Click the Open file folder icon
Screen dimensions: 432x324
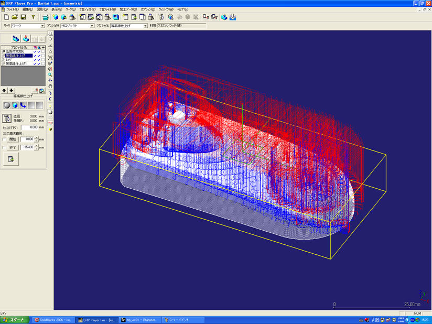point(15,17)
